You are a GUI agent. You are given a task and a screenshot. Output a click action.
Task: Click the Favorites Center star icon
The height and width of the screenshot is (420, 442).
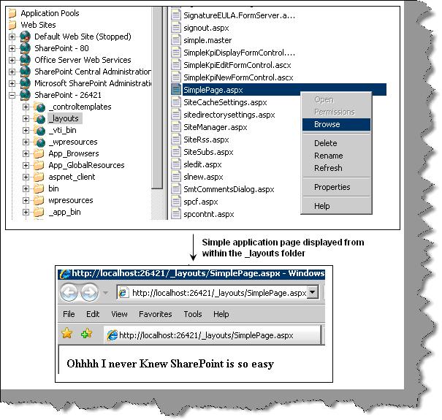(66, 334)
